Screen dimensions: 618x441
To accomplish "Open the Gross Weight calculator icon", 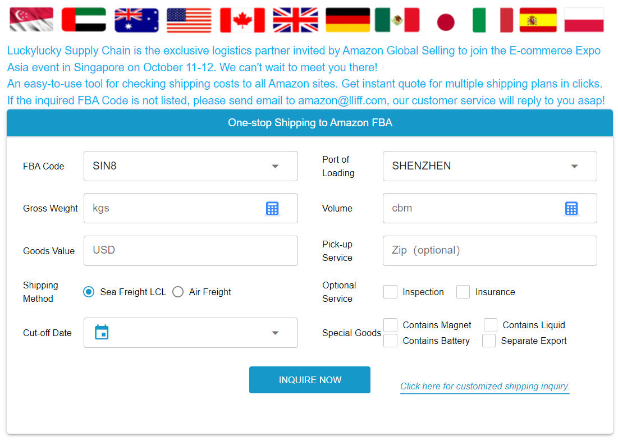I will point(272,209).
